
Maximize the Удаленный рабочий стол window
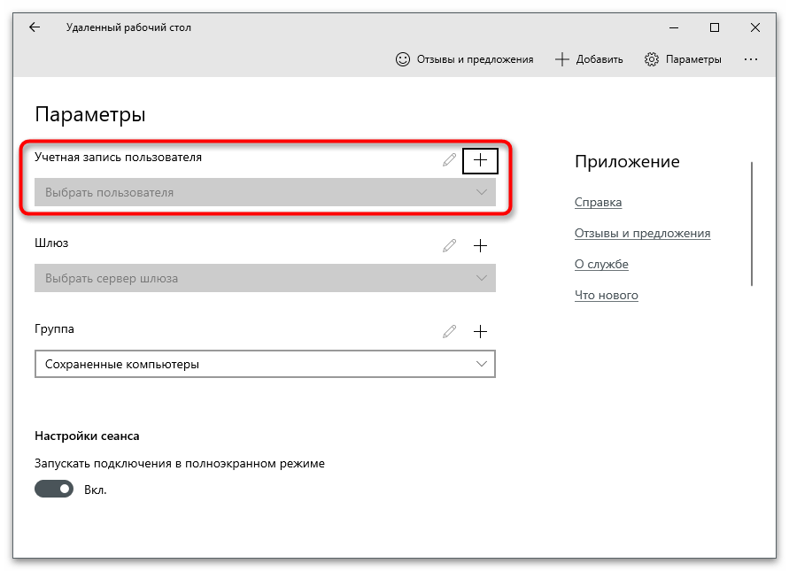(x=715, y=27)
